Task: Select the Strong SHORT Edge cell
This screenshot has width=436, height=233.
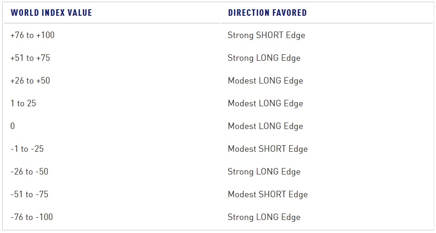Action: pyautogui.click(x=266, y=35)
